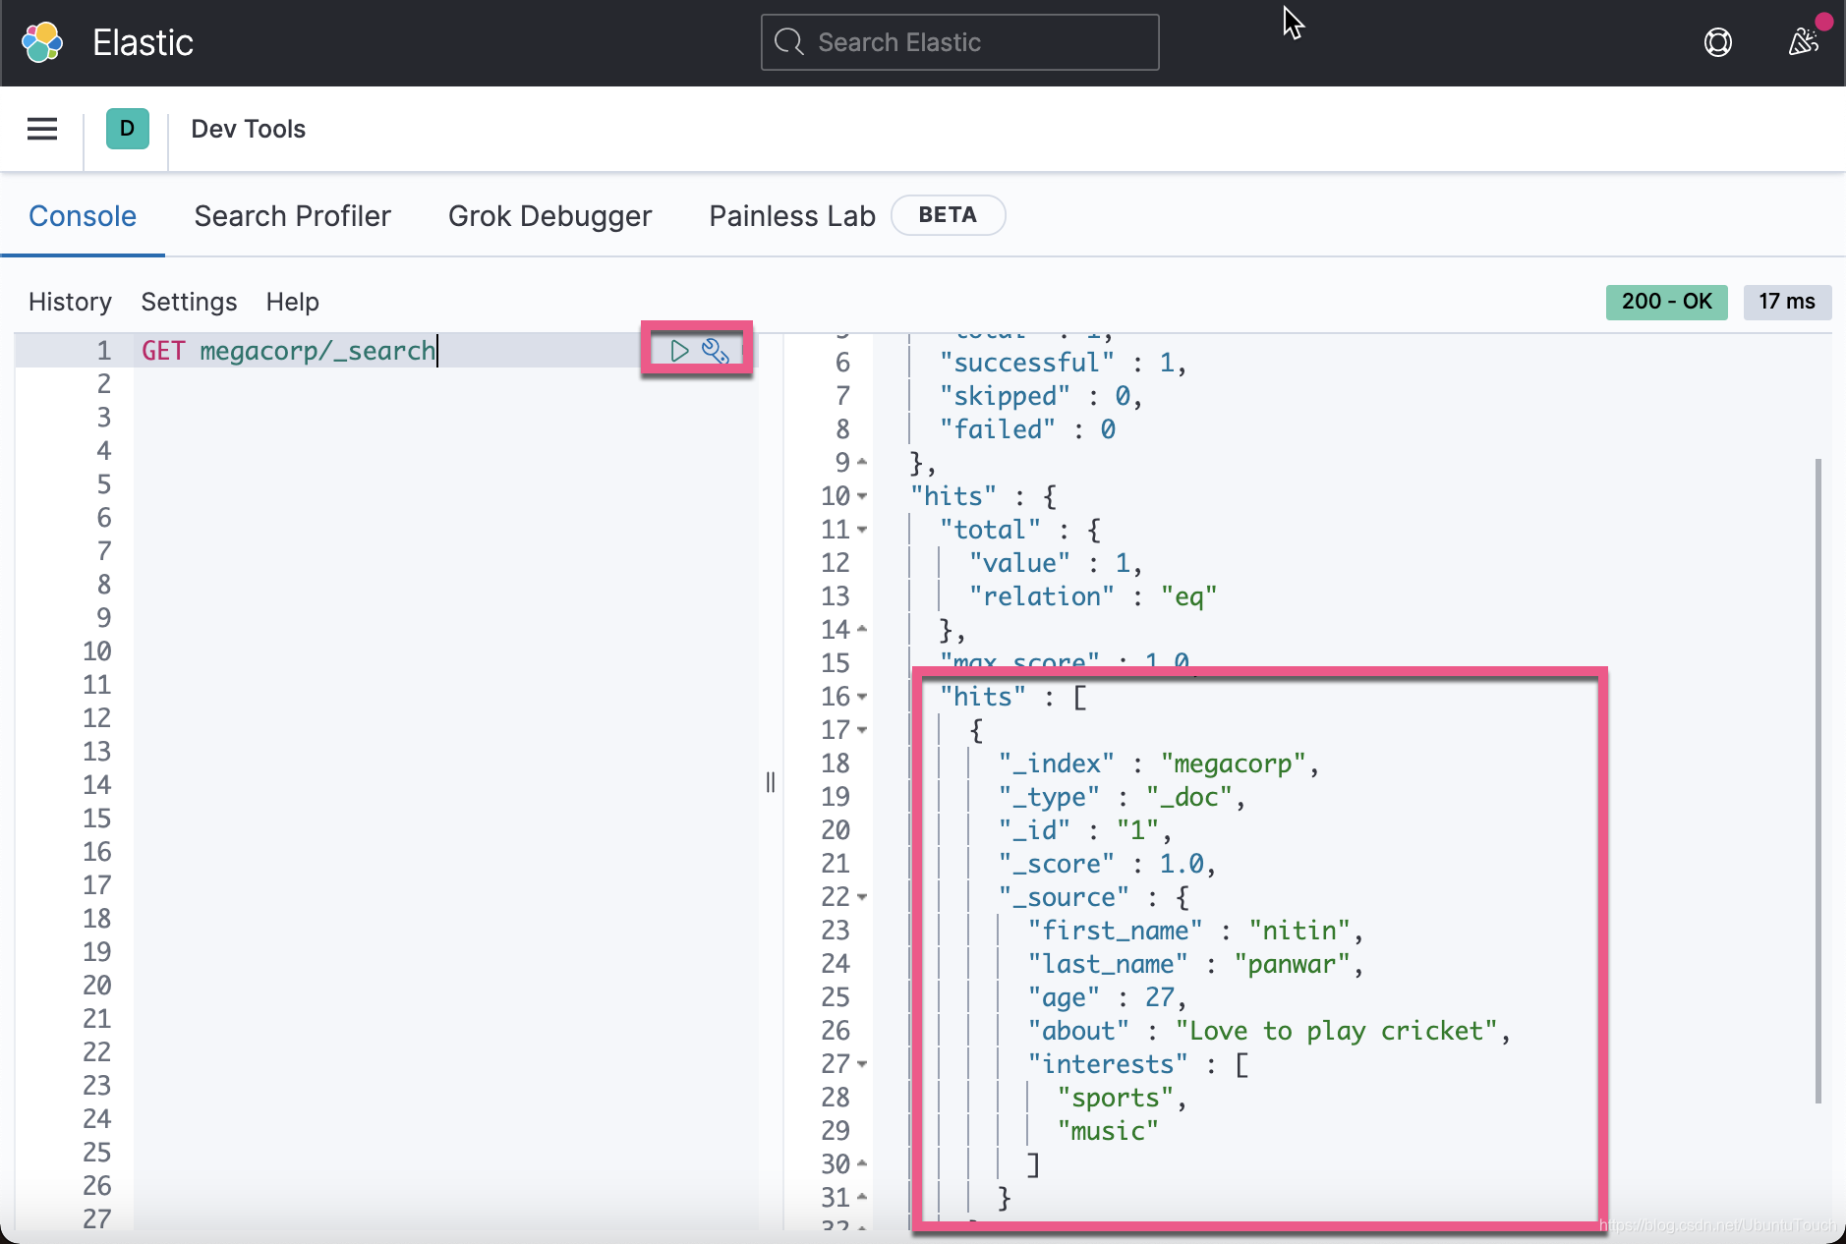Click the 200 - OK status badge

point(1666,302)
